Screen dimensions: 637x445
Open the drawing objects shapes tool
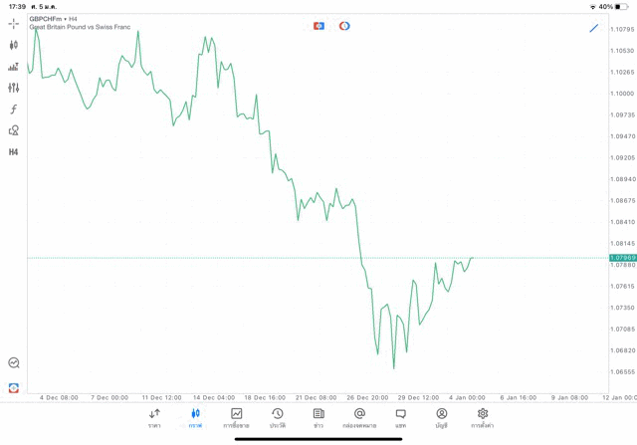pos(13,130)
